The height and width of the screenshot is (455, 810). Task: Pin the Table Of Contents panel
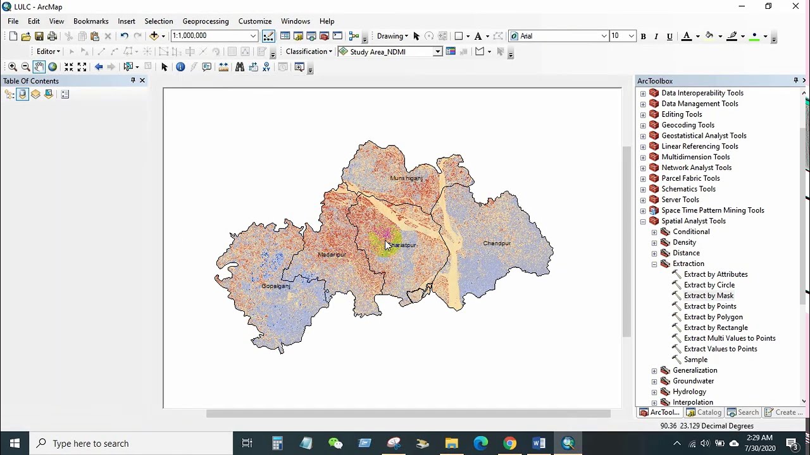(x=133, y=80)
